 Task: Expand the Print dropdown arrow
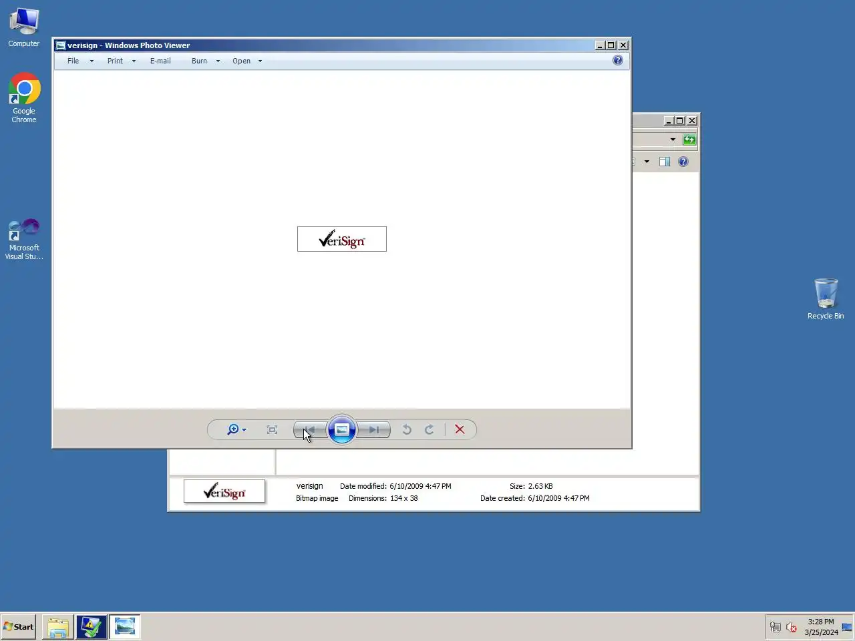(x=134, y=61)
